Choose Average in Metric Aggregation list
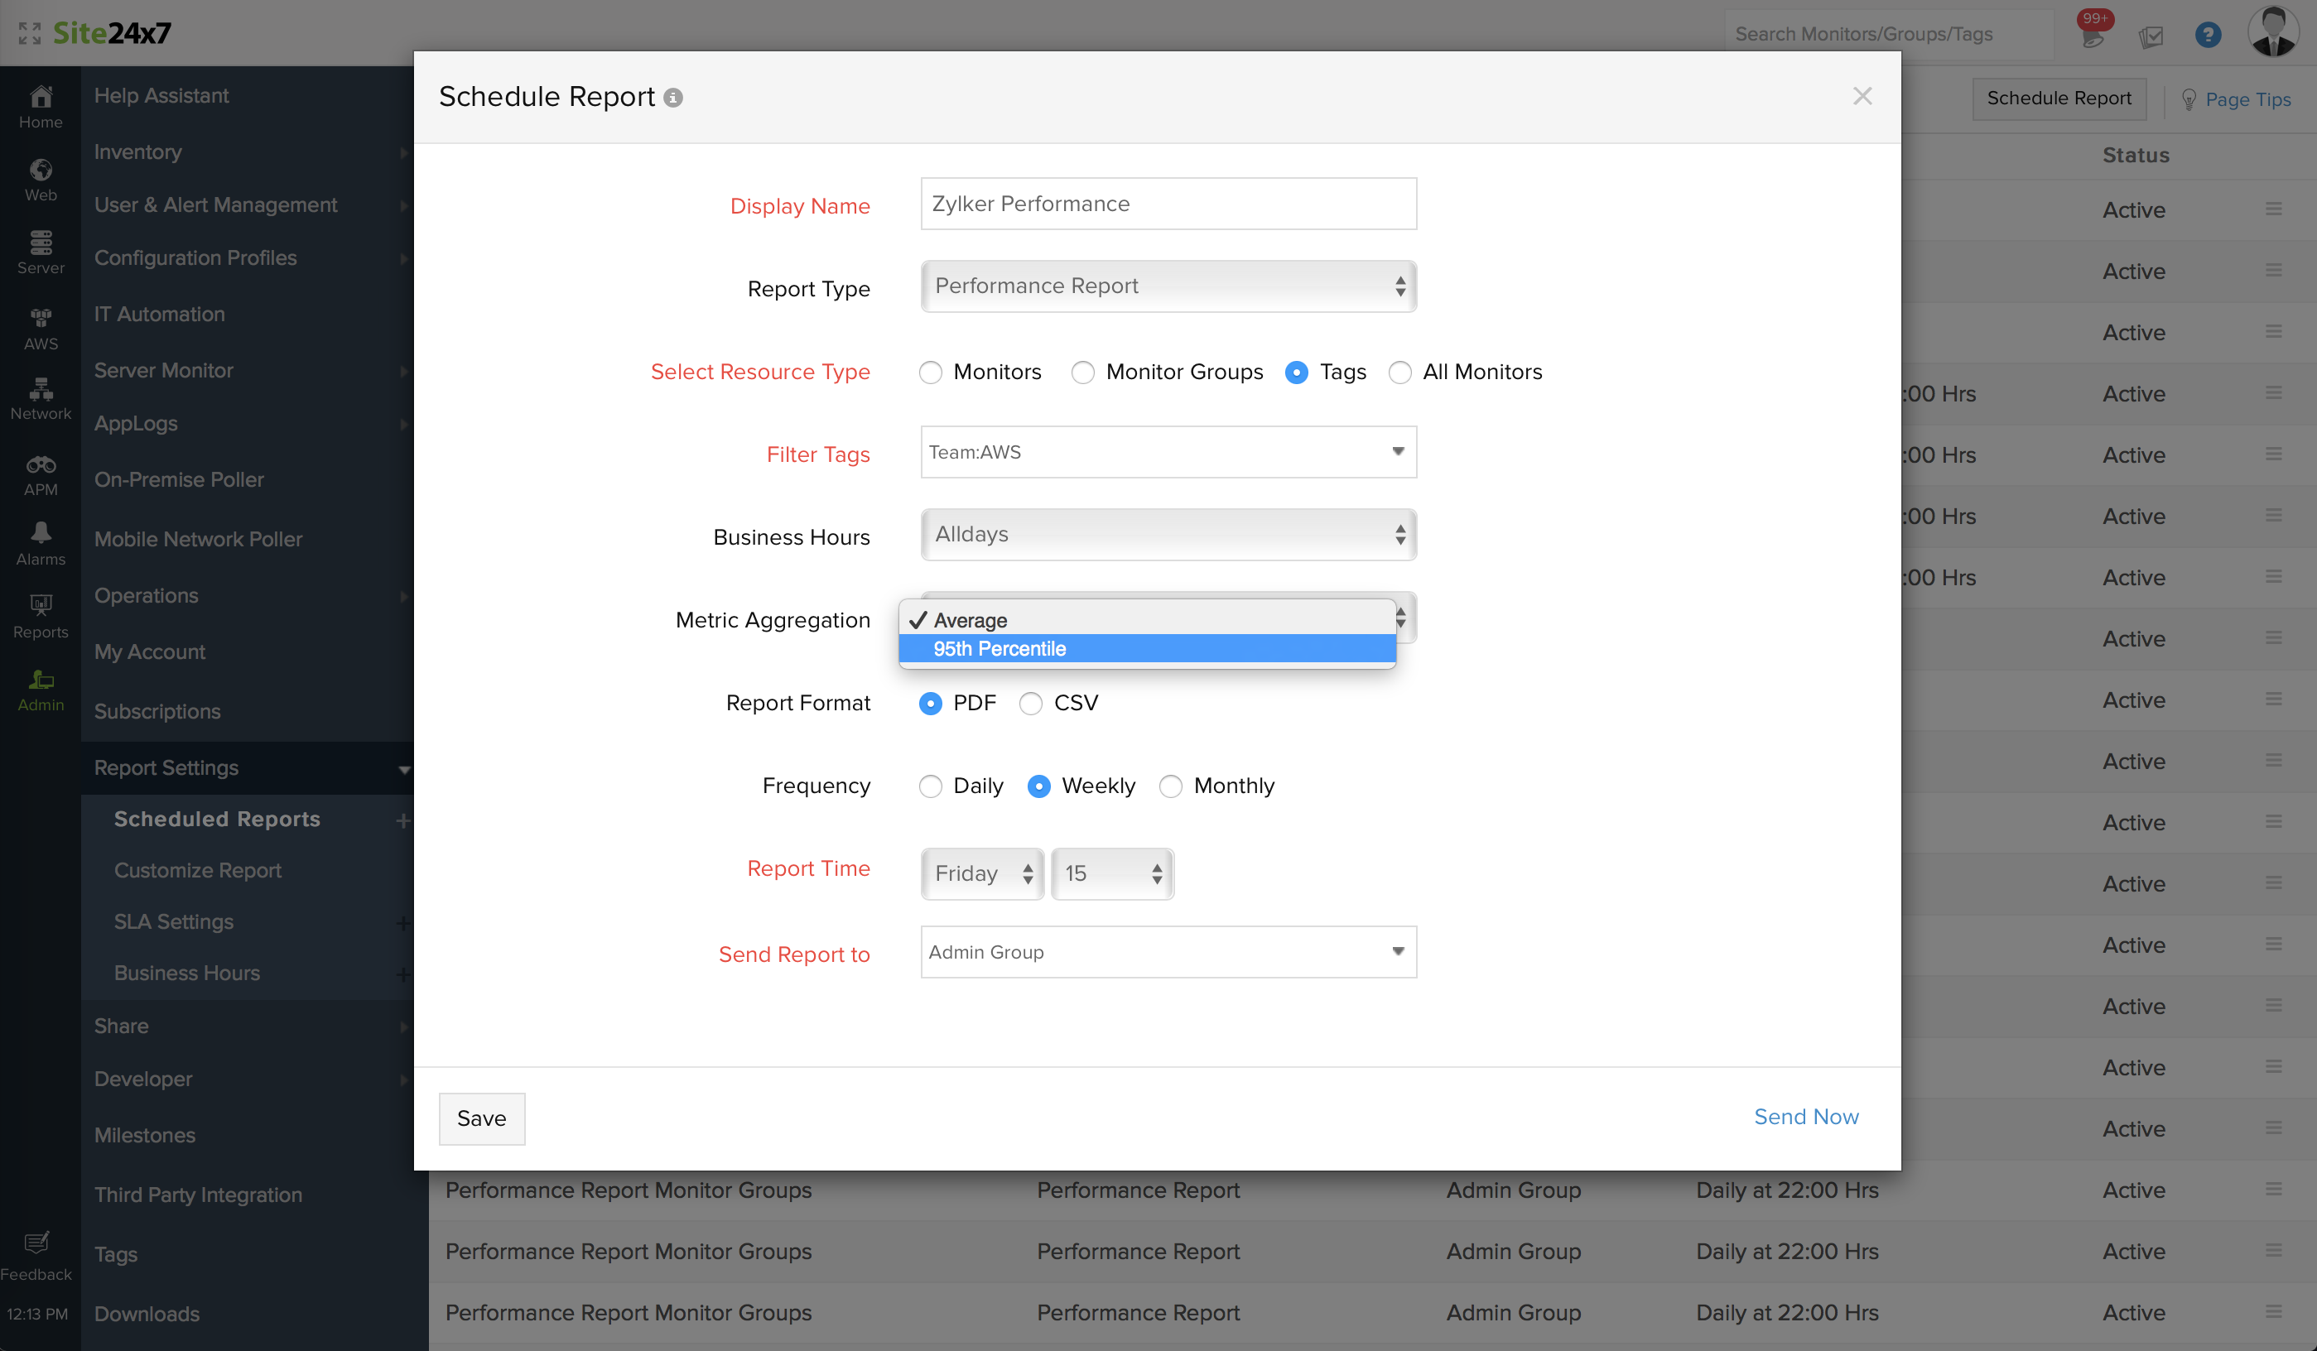Image resolution: width=2317 pixels, height=1351 pixels. (x=1147, y=620)
